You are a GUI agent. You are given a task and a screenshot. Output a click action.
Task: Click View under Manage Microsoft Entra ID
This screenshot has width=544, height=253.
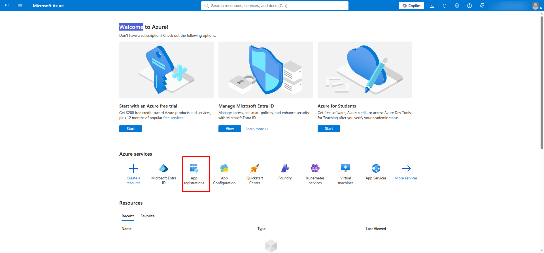tap(230, 129)
